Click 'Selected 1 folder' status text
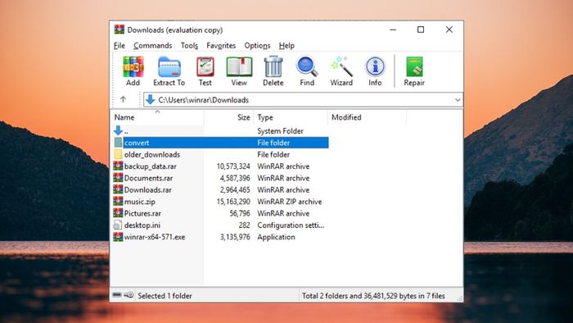 tap(165, 296)
